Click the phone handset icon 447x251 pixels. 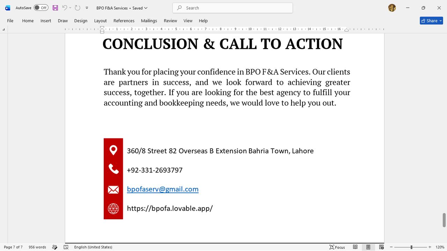[113, 169]
